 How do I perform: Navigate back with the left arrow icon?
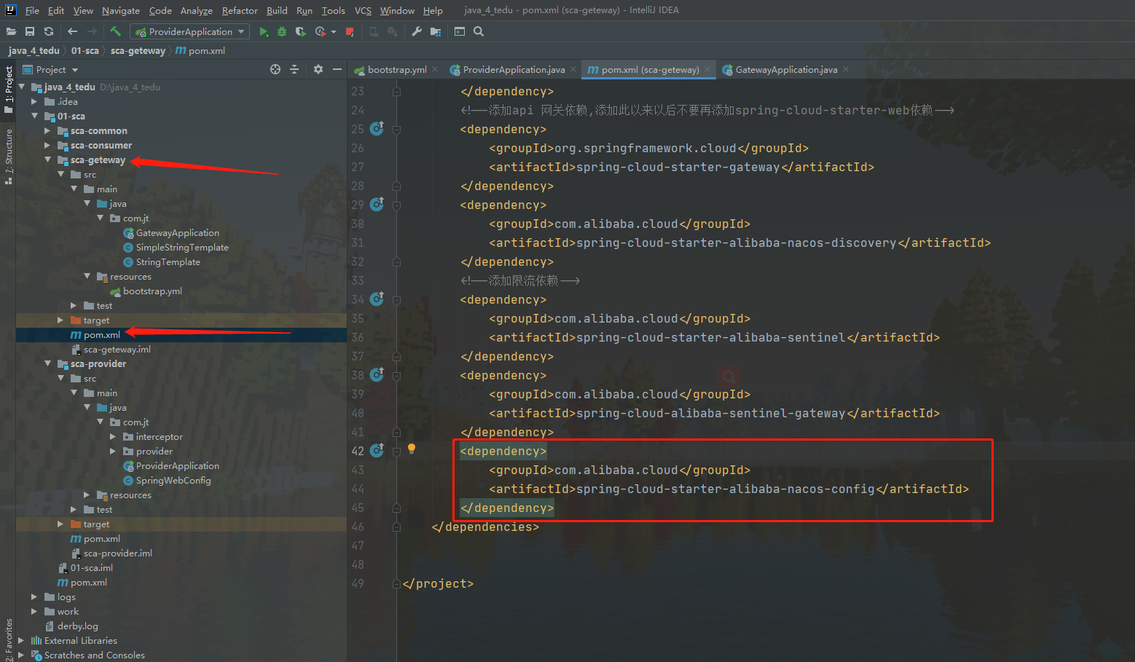pos(72,31)
